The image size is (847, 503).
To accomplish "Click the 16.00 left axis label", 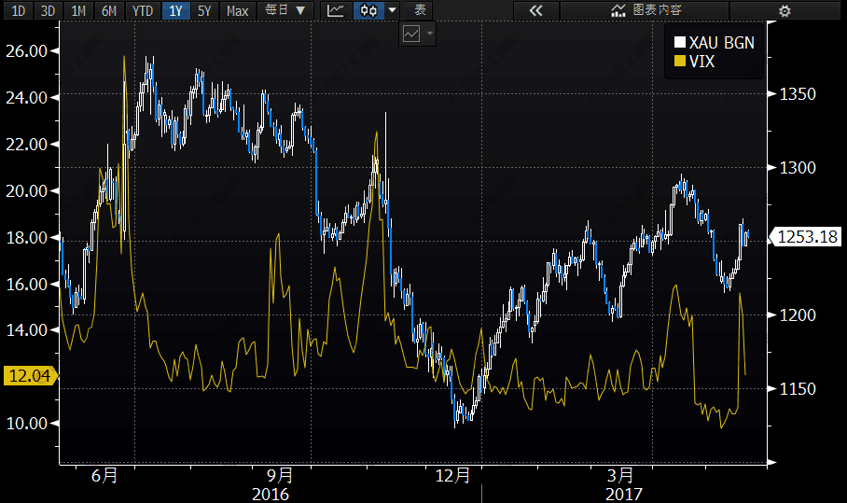I will click(x=26, y=284).
